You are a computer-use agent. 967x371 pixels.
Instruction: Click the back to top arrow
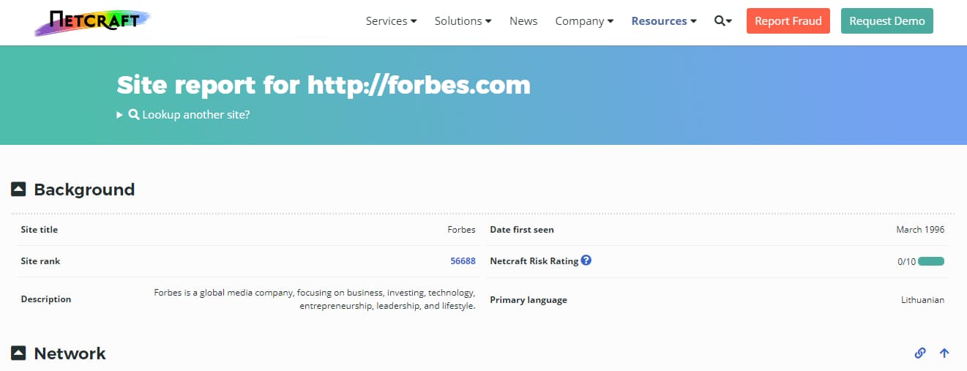tap(944, 353)
